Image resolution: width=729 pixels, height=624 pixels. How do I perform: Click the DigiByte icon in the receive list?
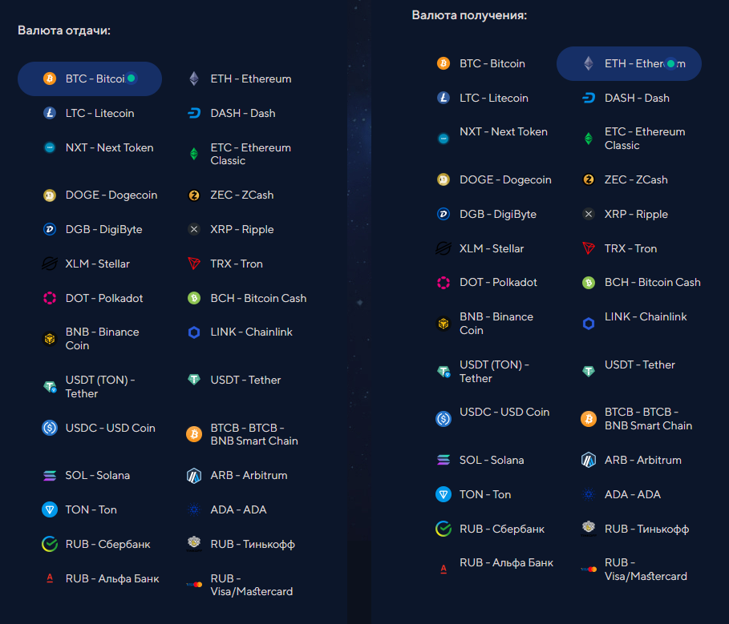click(443, 214)
